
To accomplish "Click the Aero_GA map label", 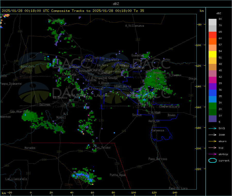I will 154,121.
